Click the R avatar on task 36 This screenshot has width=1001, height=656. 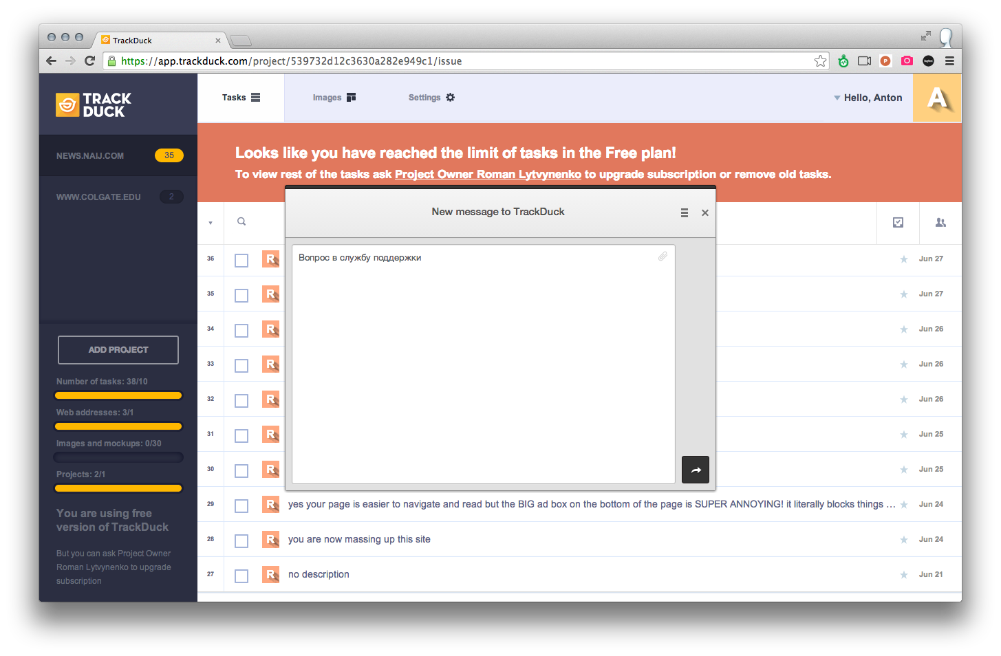click(270, 259)
